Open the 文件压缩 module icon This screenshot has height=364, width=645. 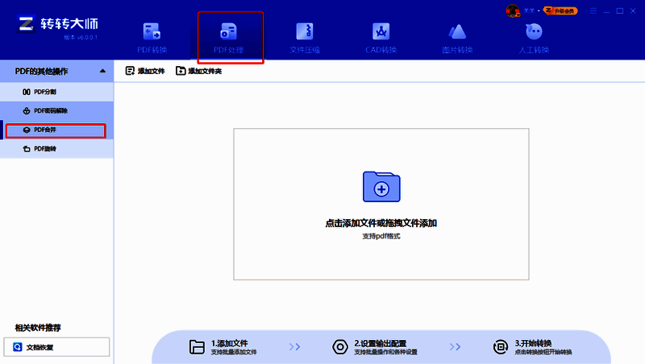tap(304, 32)
